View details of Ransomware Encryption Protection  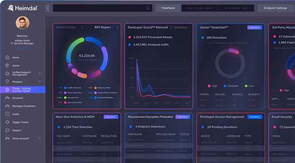183,117
